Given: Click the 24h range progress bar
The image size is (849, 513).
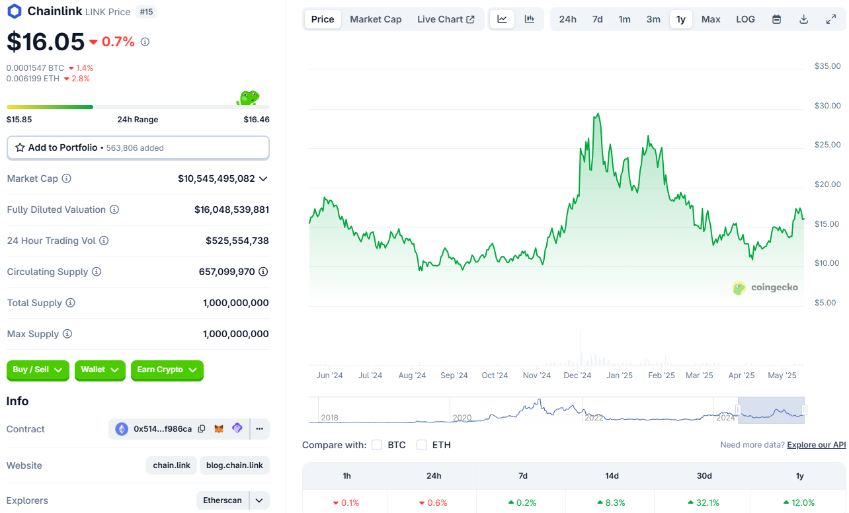Looking at the screenshot, I should [x=138, y=106].
